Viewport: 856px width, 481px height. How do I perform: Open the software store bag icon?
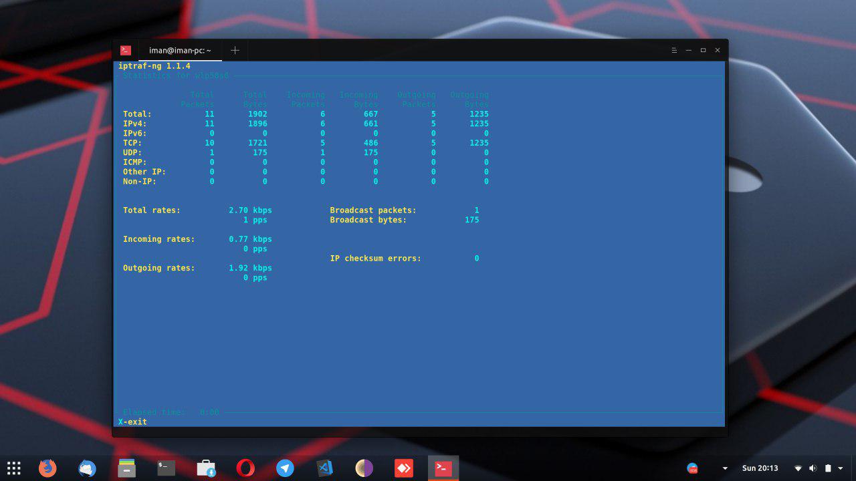[x=206, y=468]
